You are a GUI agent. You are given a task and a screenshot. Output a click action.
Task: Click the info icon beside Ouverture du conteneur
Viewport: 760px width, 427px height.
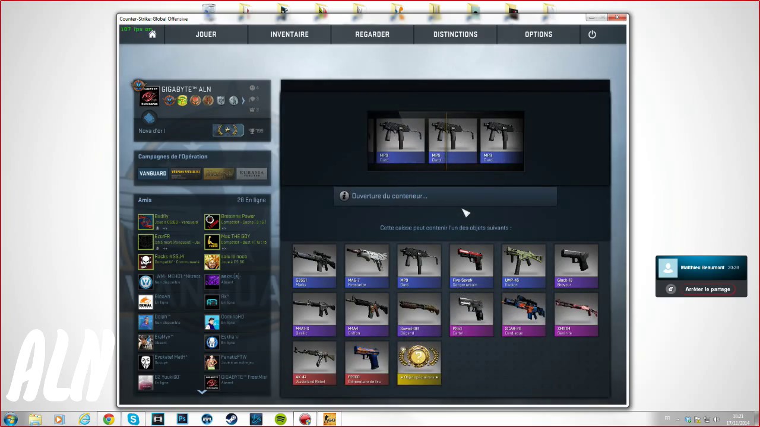tap(344, 196)
